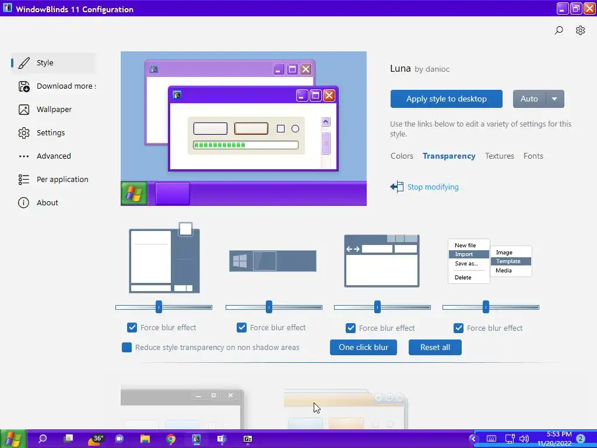The image size is (597, 448).
Task: Launch Google Chrome from the taskbar
Action: coord(171,439)
